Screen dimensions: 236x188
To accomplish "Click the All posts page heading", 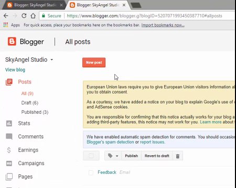I will tap(78, 42).
